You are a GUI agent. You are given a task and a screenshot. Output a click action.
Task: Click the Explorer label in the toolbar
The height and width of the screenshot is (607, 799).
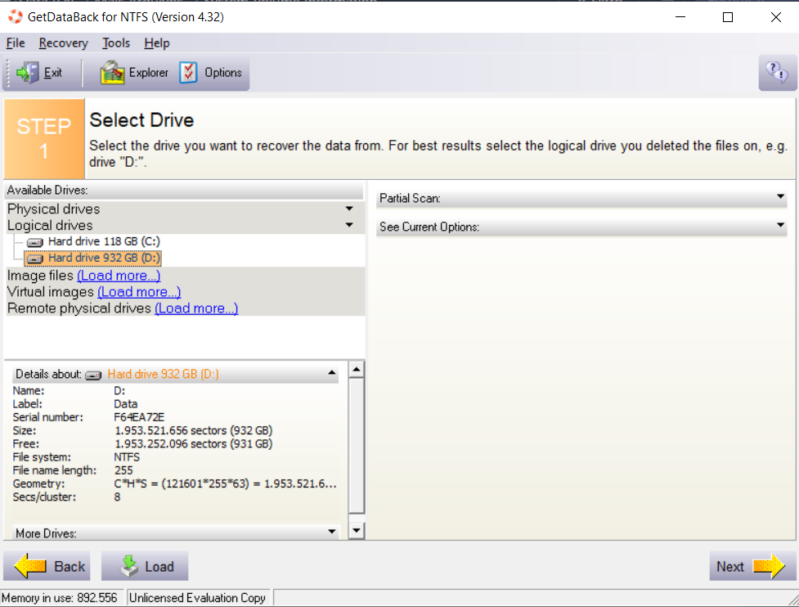tap(148, 73)
